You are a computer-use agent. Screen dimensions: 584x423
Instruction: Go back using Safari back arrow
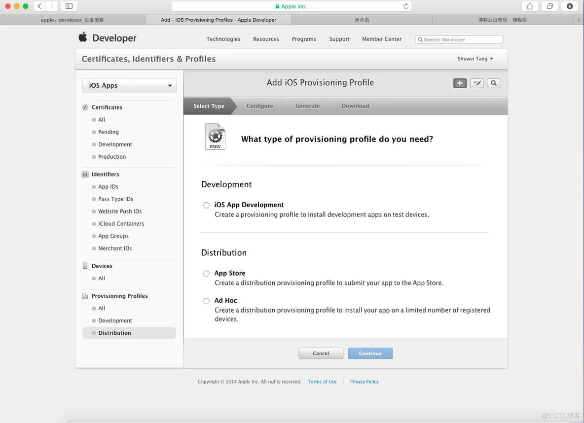[39, 6]
